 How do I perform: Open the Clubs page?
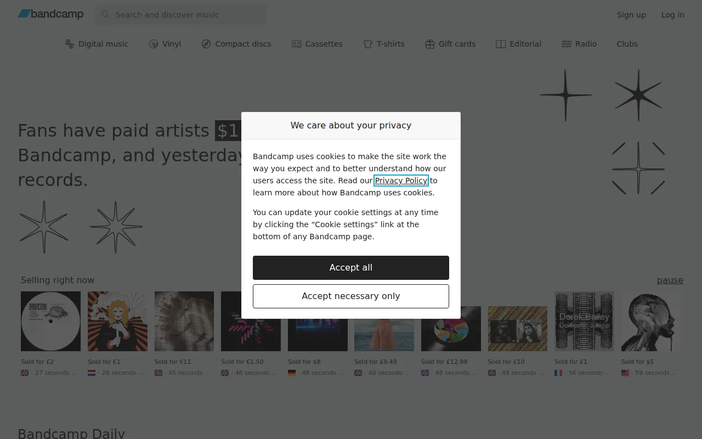coord(627,44)
